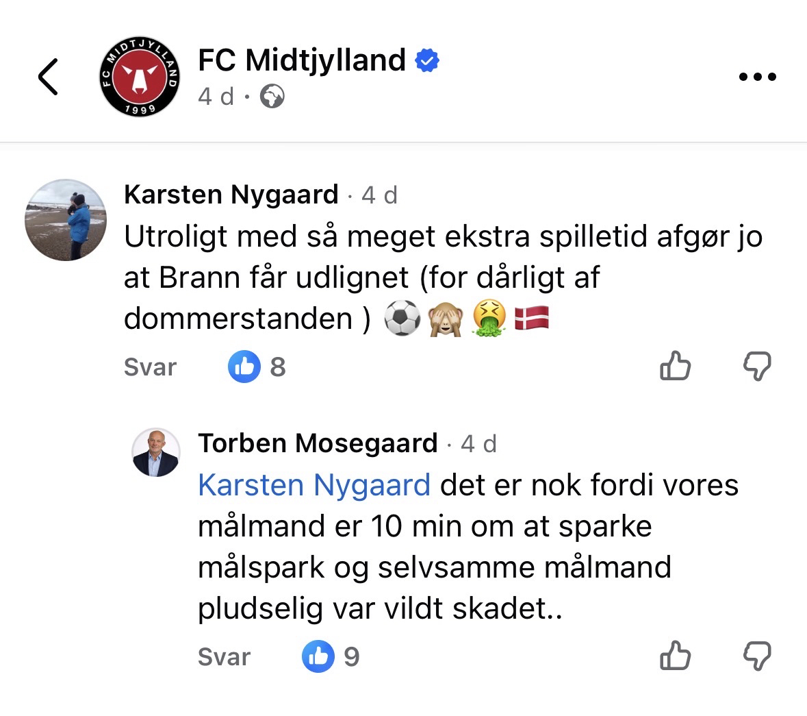807x716 pixels.
Task: Open the FC Midtjylland page name
Action: coord(301,60)
